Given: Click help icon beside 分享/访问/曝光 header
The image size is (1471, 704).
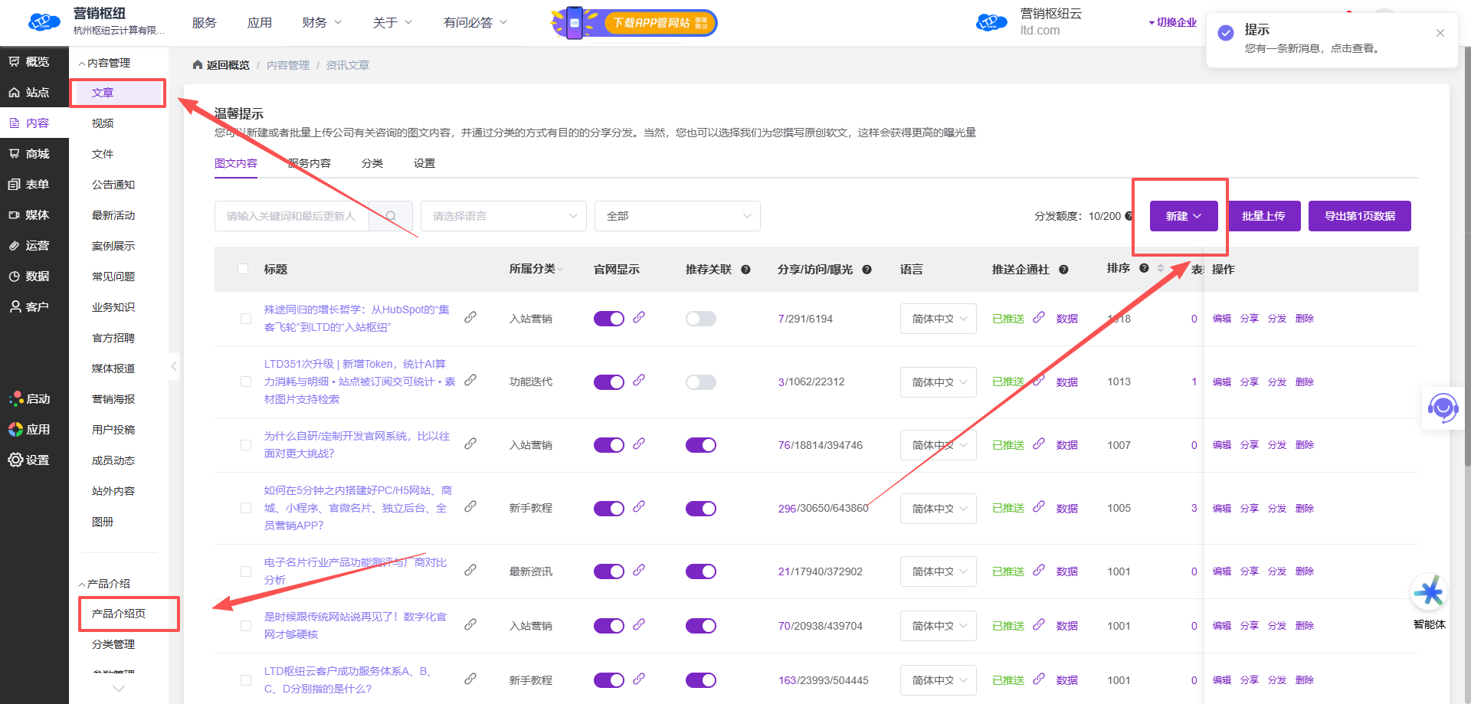Looking at the screenshot, I should pyautogui.click(x=867, y=270).
